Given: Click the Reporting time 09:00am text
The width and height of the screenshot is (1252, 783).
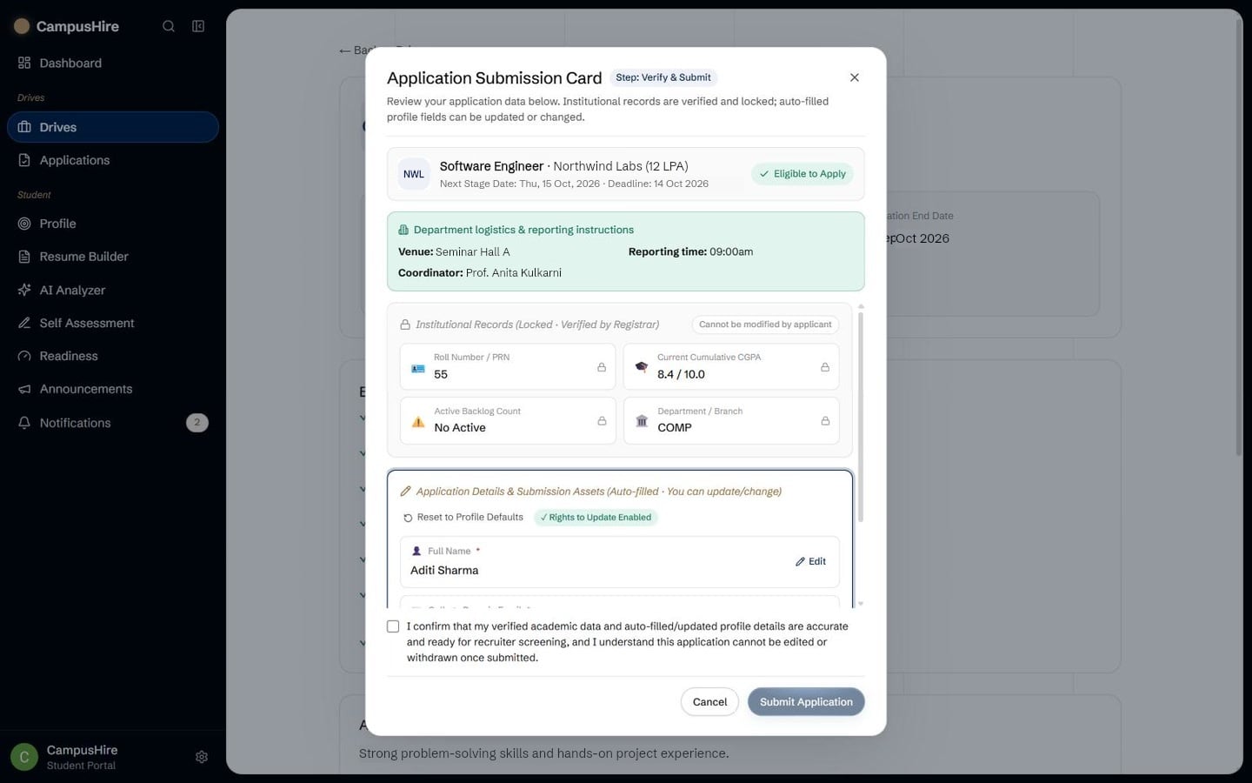Looking at the screenshot, I should pyautogui.click(x=690, y=252).
